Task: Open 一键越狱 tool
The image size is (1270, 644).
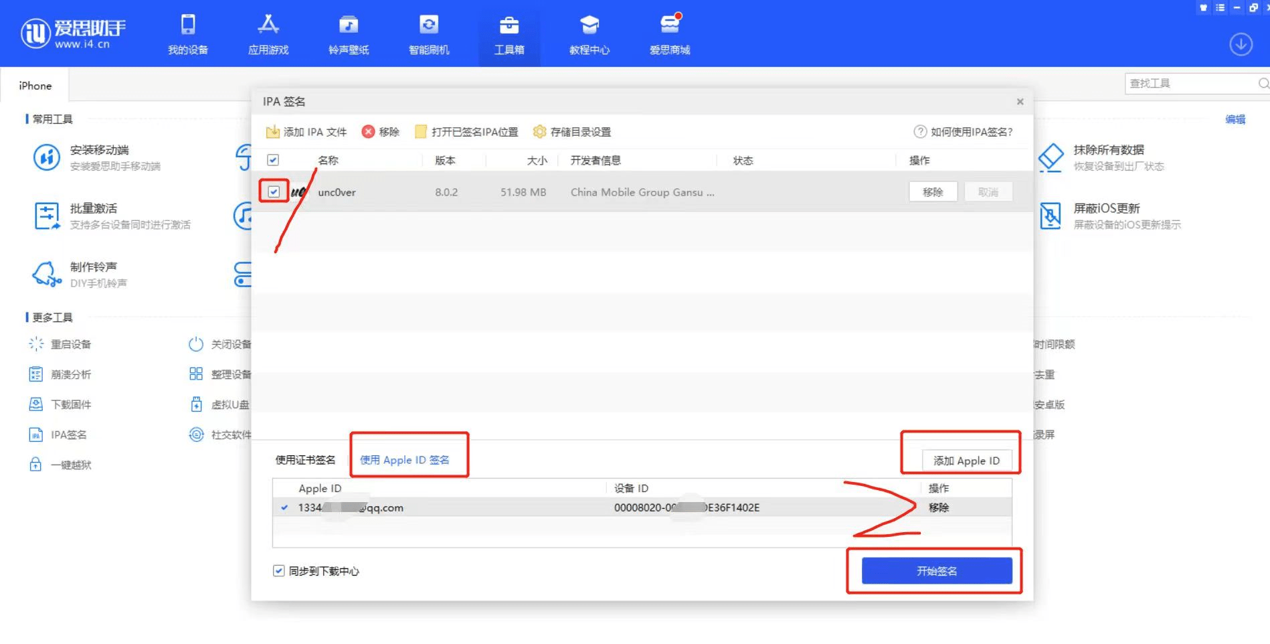Action: coord(60,465)
